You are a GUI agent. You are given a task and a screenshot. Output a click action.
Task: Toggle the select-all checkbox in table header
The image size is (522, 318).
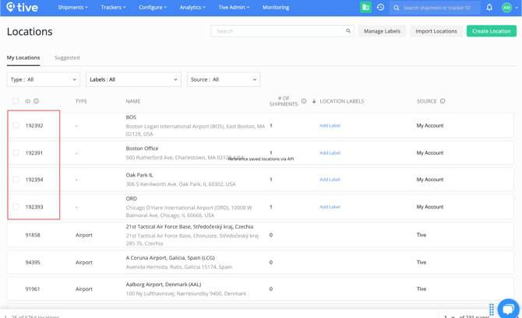(16, 101)
